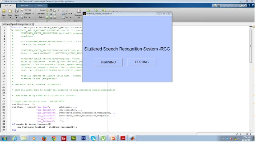
Task: Close the Stuttered_Speech_Recognition.m file tab
Action: tap(32, 24)
